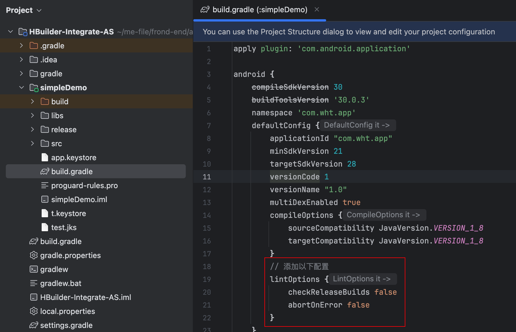Click the file icon next to t.keystore
Image resolution: width=516 pixels, height=332 pixels.
pos(45,213)
